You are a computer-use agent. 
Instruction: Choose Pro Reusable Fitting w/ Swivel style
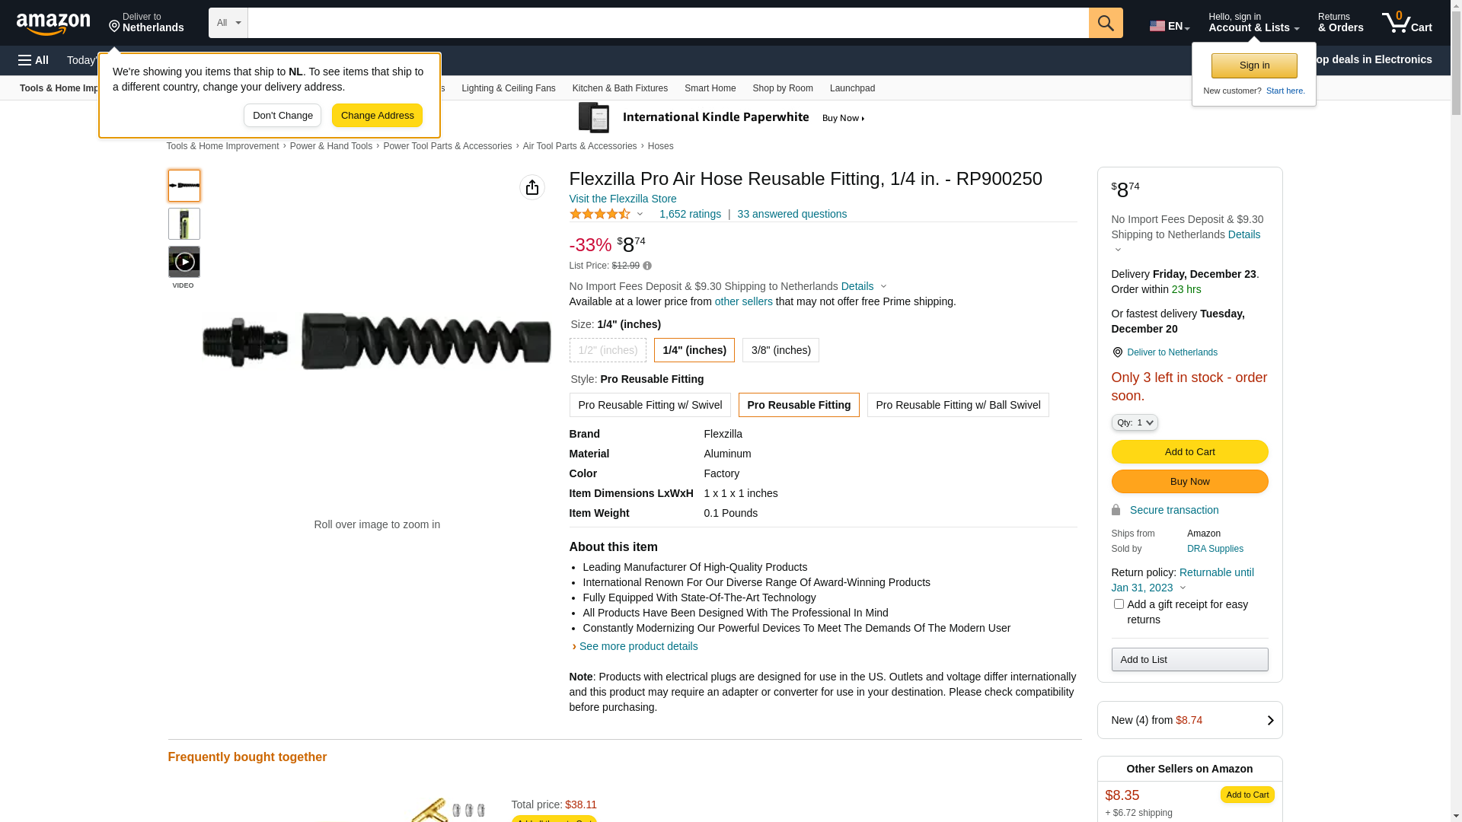[x=650, y=405]
